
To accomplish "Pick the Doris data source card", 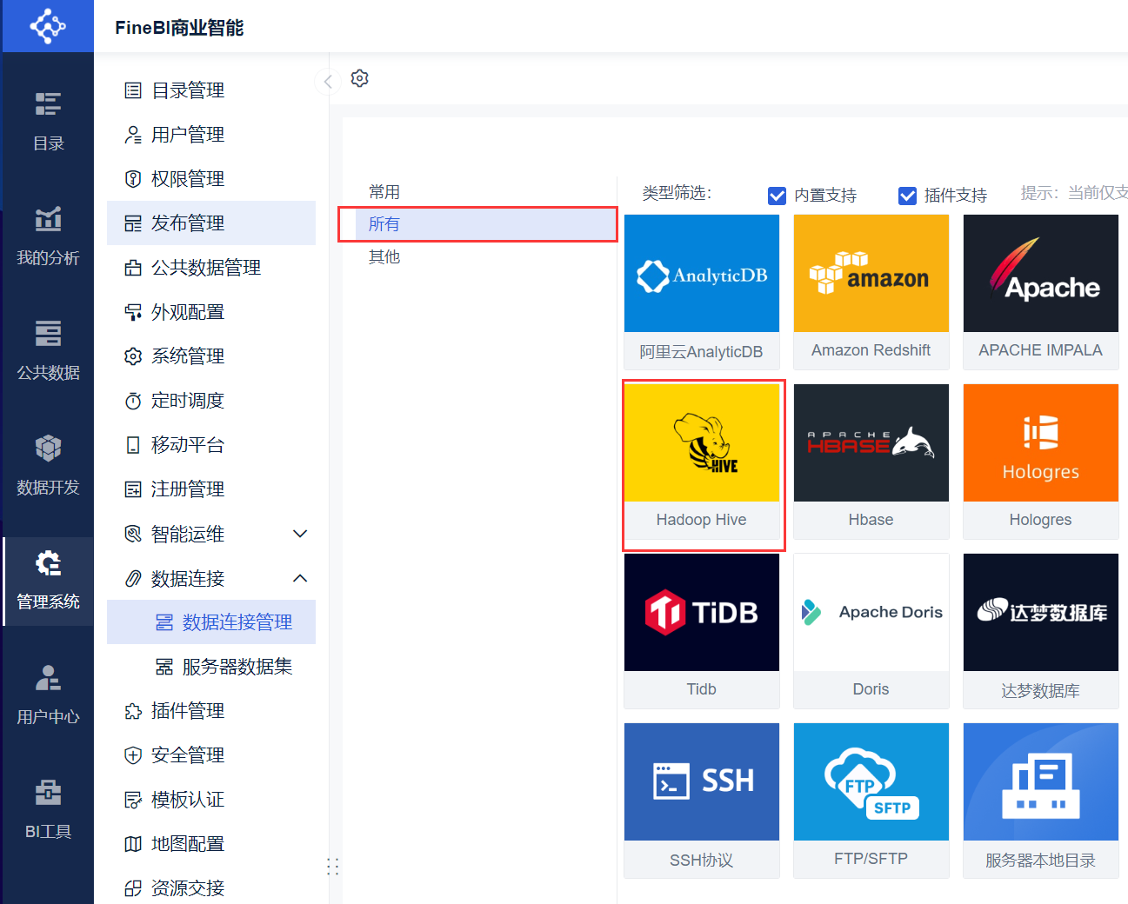I will 871,631.
